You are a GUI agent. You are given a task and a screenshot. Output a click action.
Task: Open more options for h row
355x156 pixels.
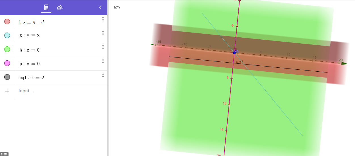[103, 47]
